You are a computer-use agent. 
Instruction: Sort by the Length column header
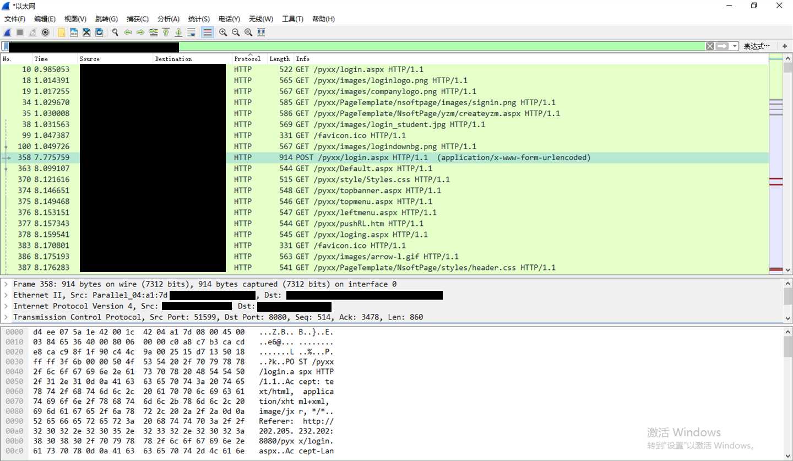(280, 59)
